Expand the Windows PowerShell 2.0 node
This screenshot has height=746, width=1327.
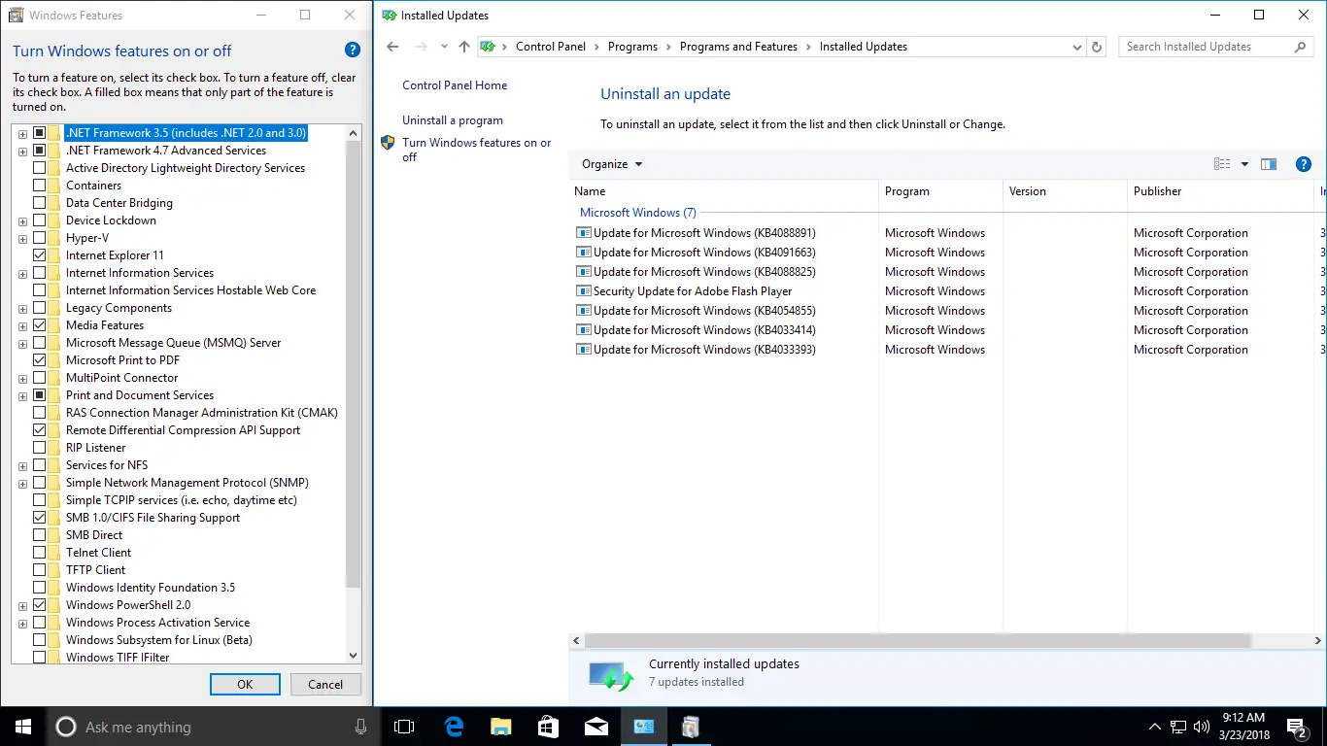22,605
